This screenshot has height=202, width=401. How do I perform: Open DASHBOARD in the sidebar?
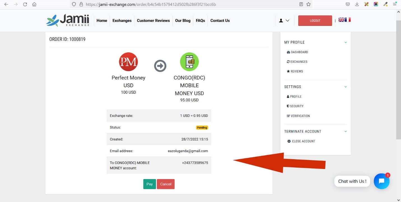297,52
